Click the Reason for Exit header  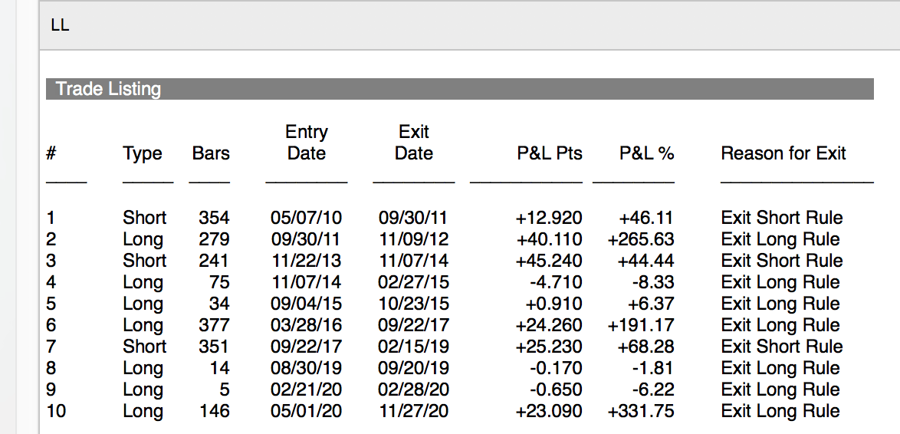[x=783, y=153]
